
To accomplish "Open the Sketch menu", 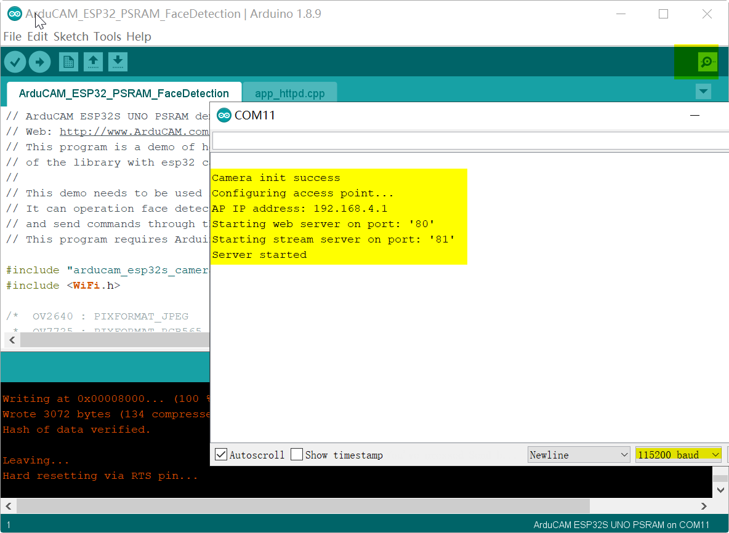I will [71, 37].
